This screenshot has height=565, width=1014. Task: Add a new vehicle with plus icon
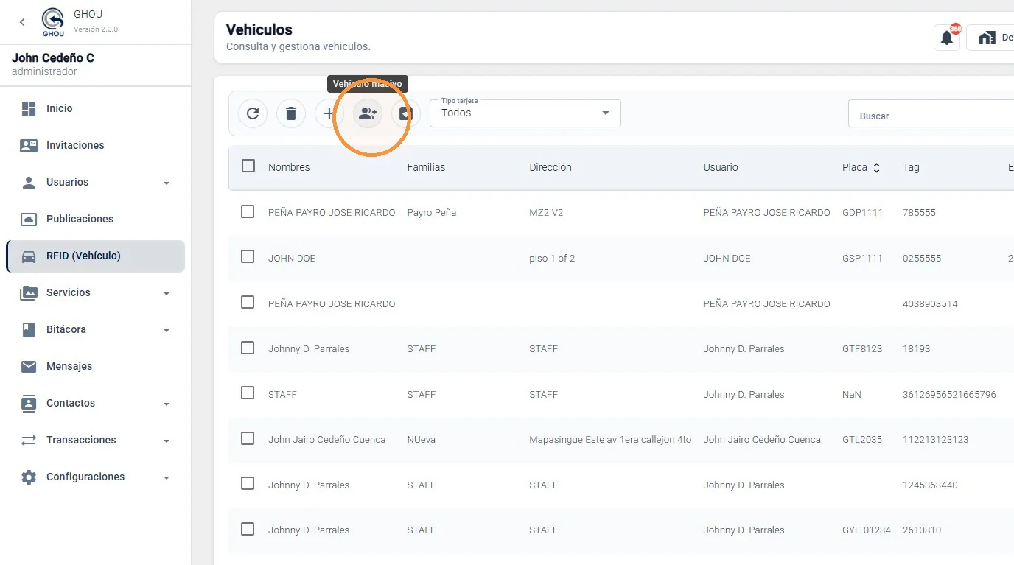tap(329, 113)
